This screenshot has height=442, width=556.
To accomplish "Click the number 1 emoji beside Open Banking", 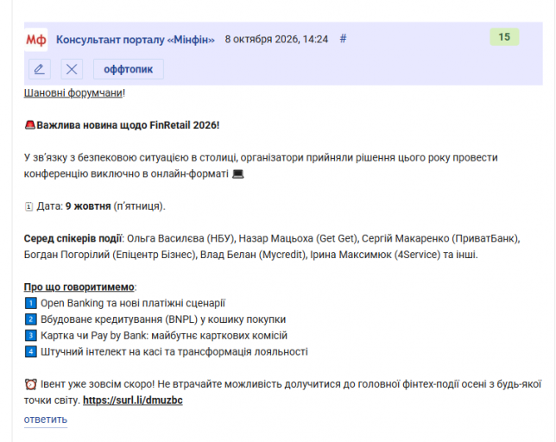I will (30, 303).
